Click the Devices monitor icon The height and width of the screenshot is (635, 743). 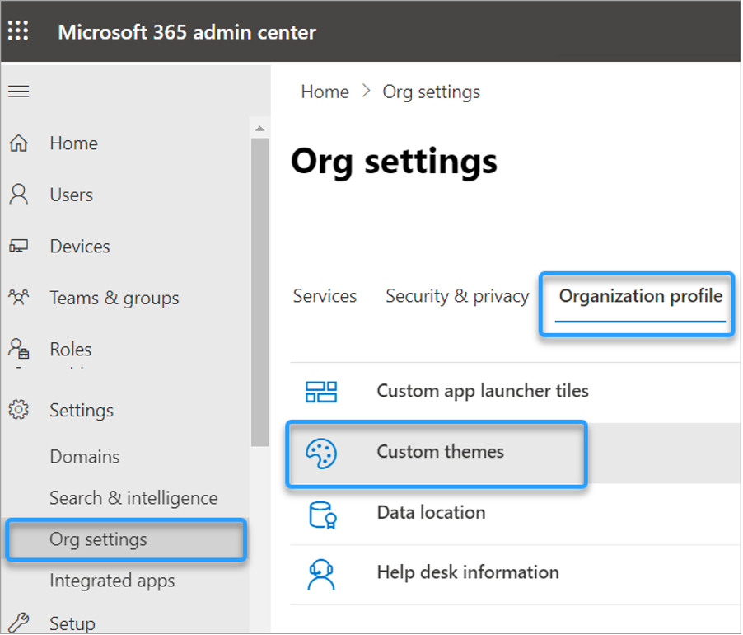click(x=18, y=247)
